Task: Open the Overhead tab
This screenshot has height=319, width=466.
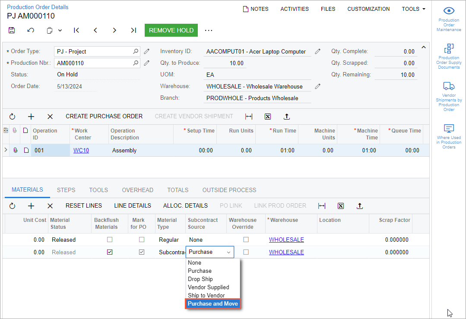Action: (x=137, y=190)
